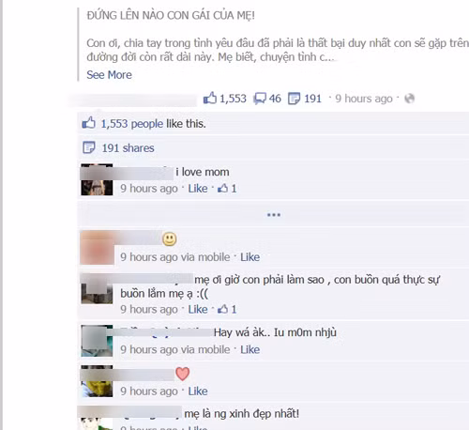Click thumbs-up icon next to '1,553 people like this'
469x430 pixels.
tap(88, 123)
